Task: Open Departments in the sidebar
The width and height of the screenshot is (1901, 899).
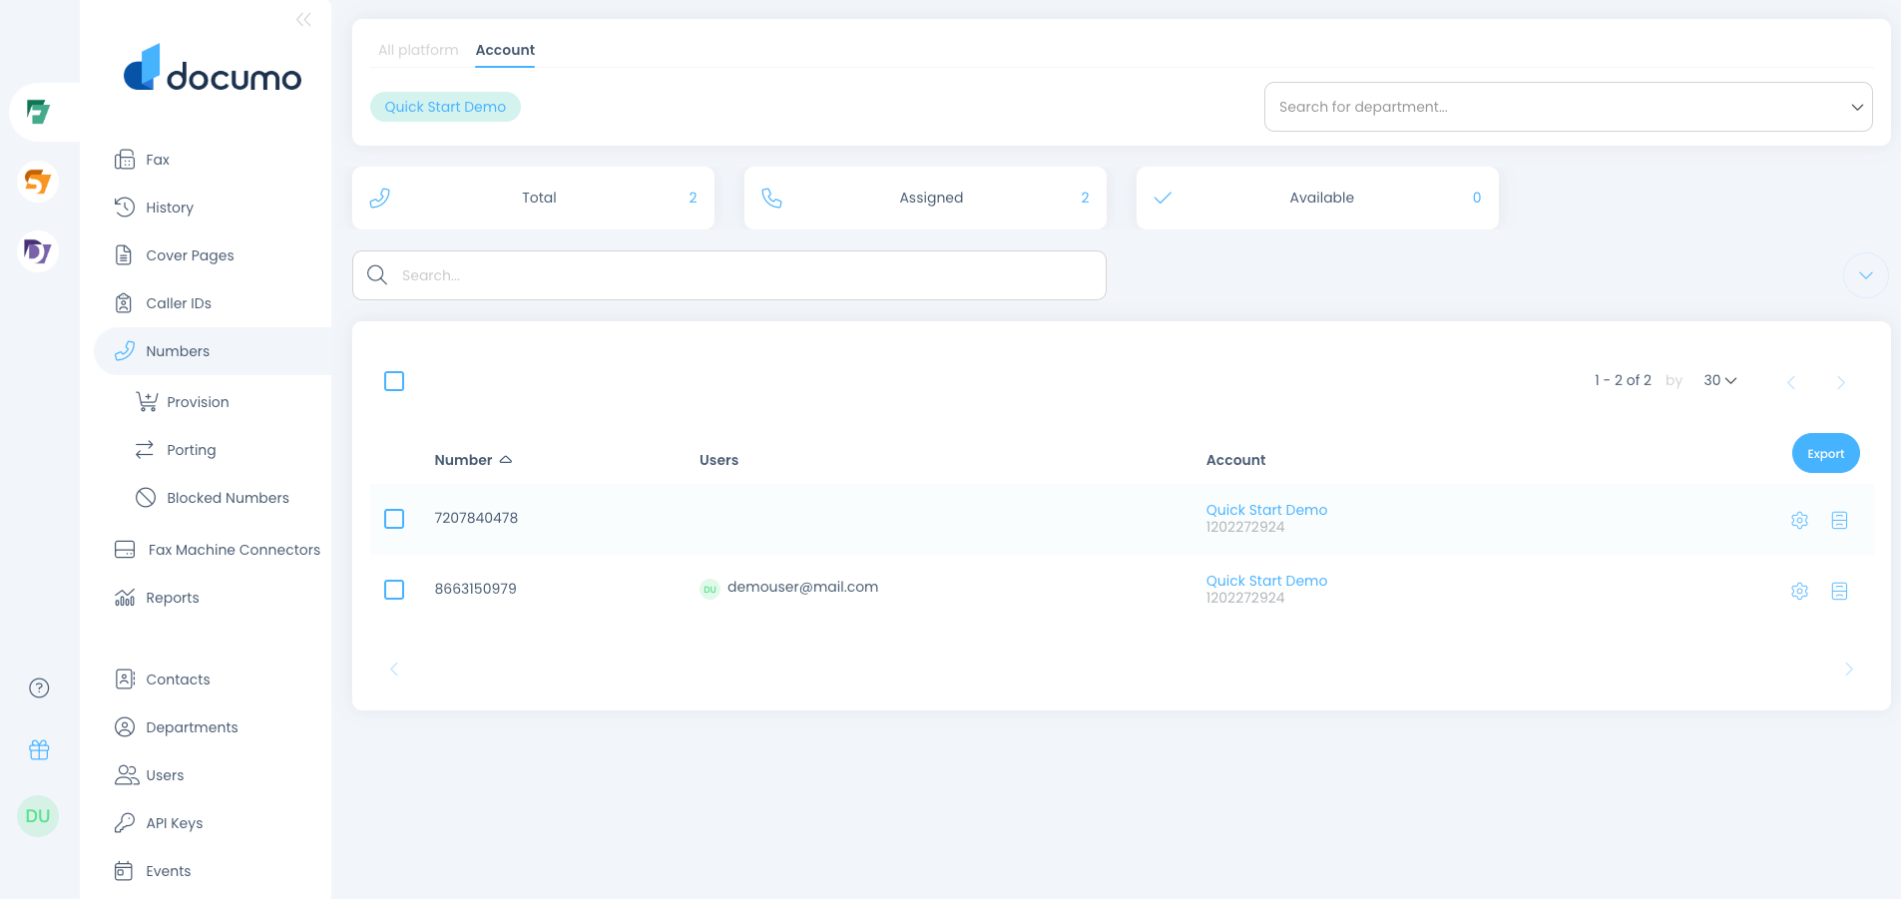Action: 192,727
